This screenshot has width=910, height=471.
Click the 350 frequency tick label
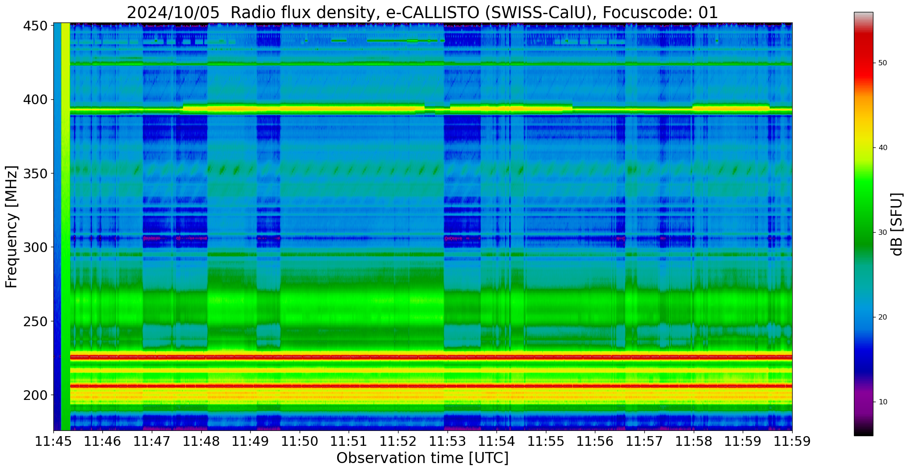pyautogui.click(x=35, y=173)
